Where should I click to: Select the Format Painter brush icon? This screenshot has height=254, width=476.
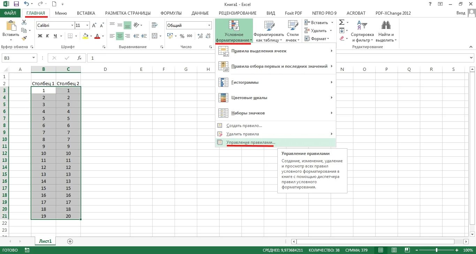pos(24,38)
